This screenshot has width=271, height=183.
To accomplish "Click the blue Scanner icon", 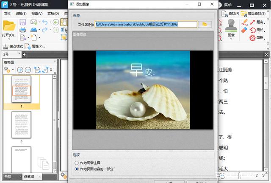I will pyautogui.click(x=34, y=30).
